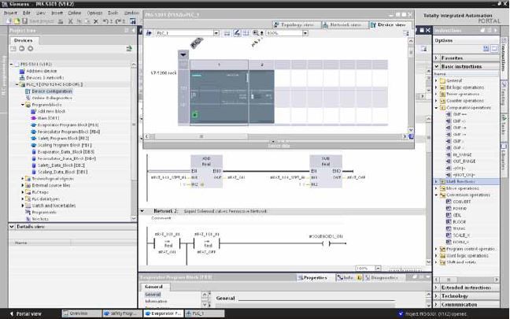Click the Undo toolbar icon

(105, 21)
